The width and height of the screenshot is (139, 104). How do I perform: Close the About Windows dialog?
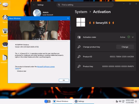[x=68, y=18]
